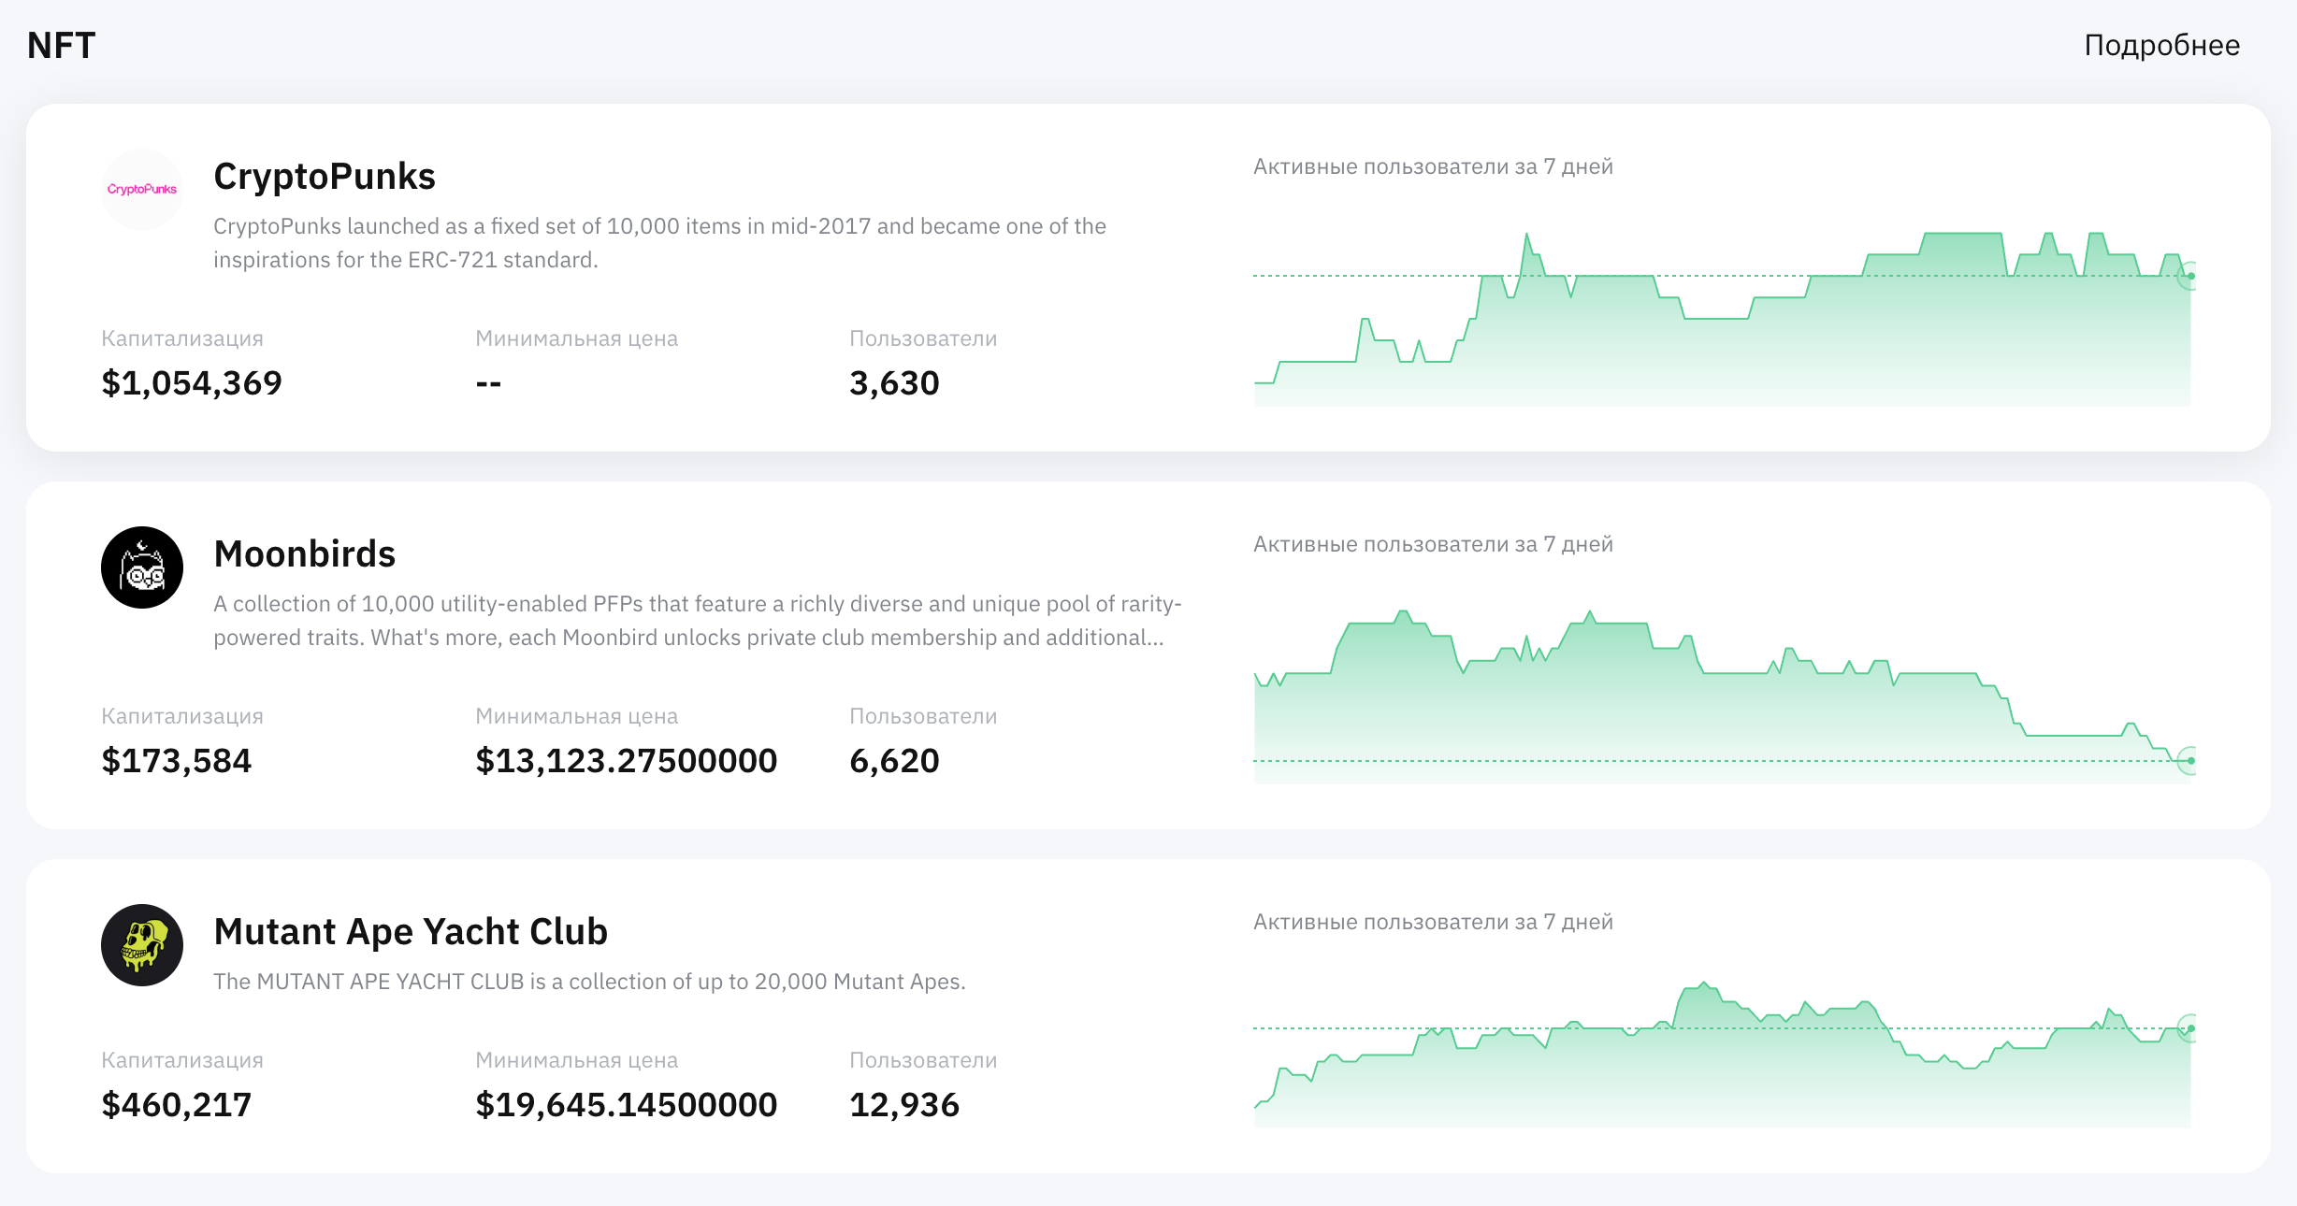This screenshot has height=1206, width=2297.
Task: Open the Подробнее link
Action: coord(2161,46)
